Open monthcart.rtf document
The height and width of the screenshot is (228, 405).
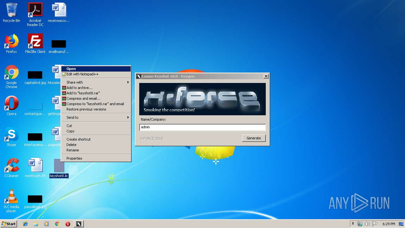35,168
